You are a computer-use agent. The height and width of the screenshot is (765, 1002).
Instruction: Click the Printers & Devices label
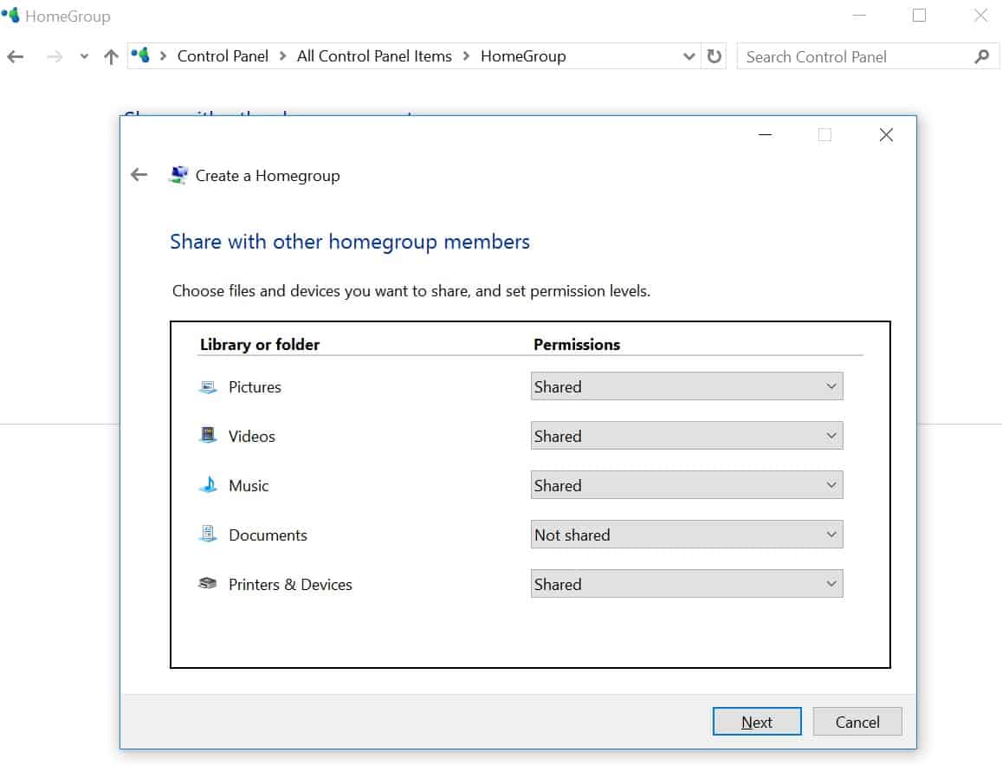[290, 584]
